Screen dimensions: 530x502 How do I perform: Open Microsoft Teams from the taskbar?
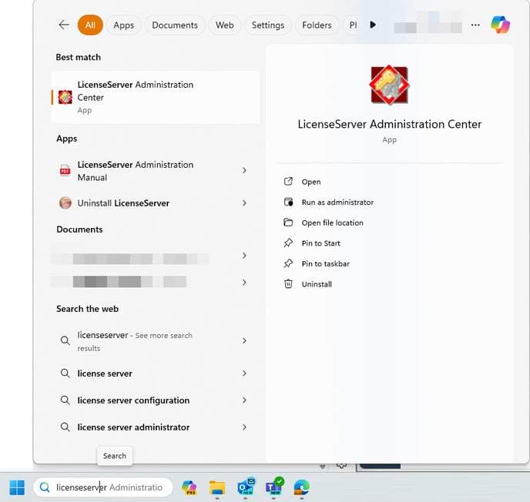(x=274, y=487)
